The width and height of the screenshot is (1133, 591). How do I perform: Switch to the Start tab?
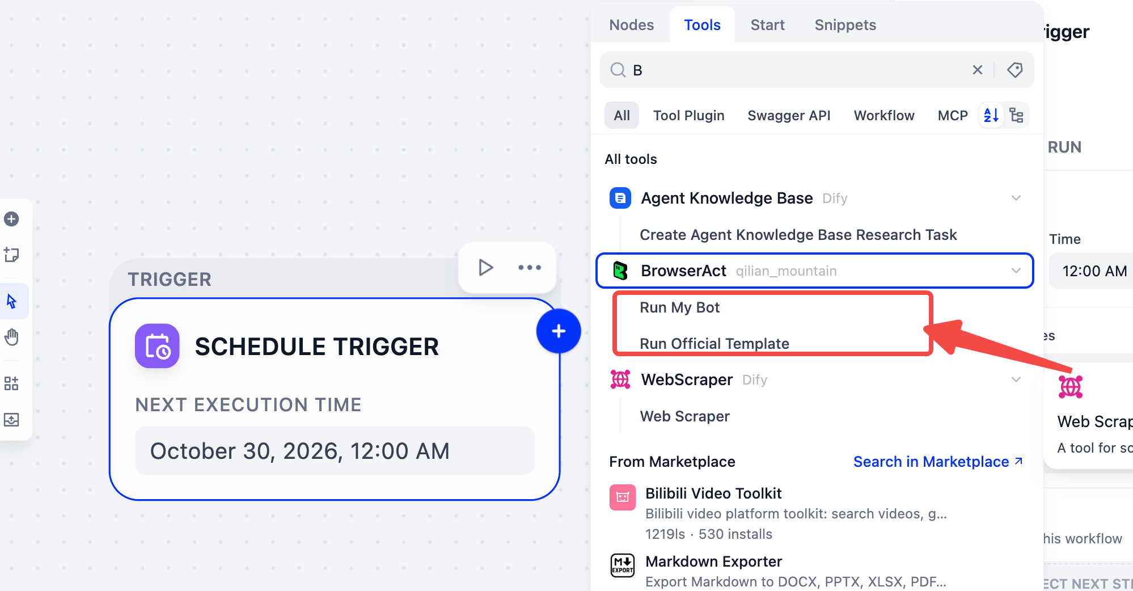tap(768, 25)
